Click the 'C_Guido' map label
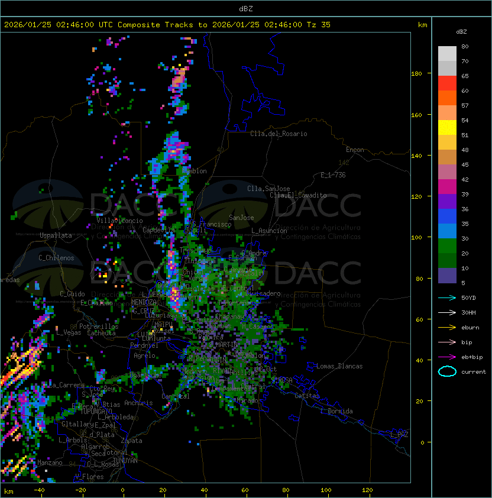492x498 pixels. tap(72, 294)
